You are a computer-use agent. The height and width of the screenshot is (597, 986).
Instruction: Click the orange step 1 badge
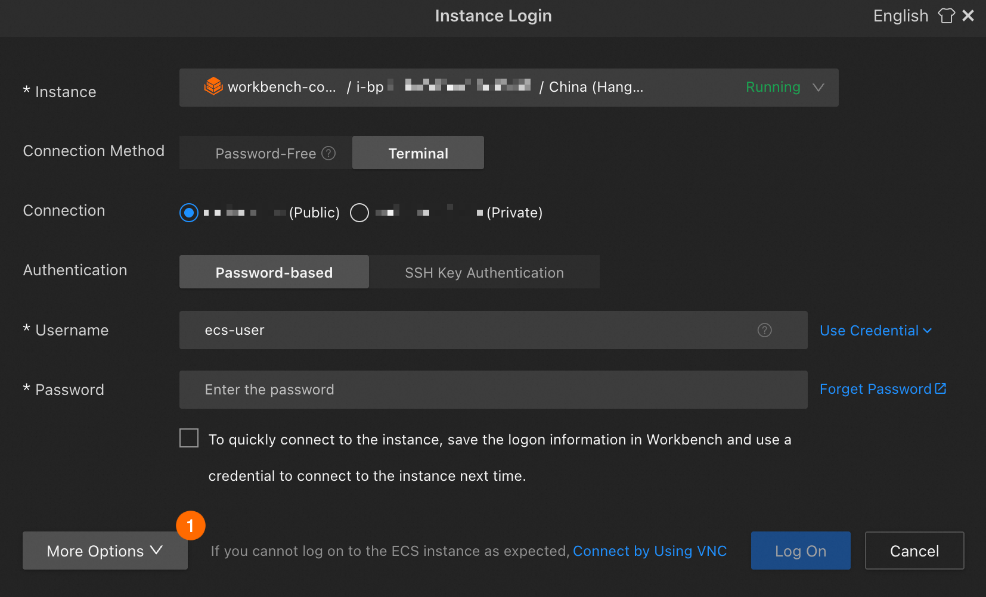click(x=191, y=526)
